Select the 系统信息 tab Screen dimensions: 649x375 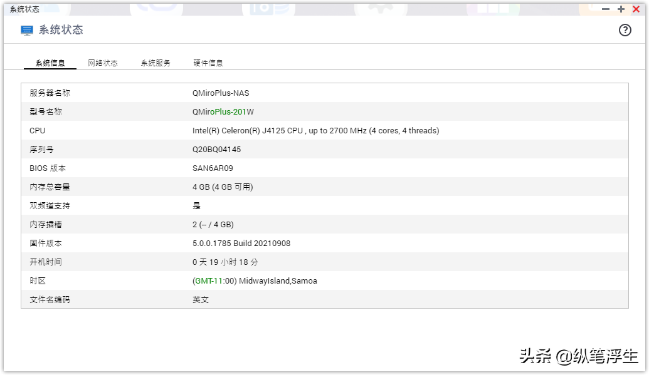click(x=50, y=63)
